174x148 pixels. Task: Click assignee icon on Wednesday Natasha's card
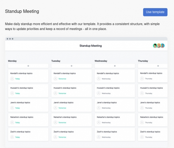(99, 123)
